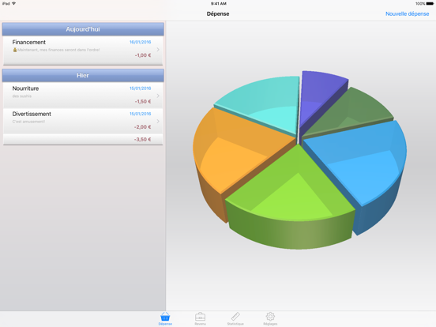Open the Réglages gear tab

(270, 318)
